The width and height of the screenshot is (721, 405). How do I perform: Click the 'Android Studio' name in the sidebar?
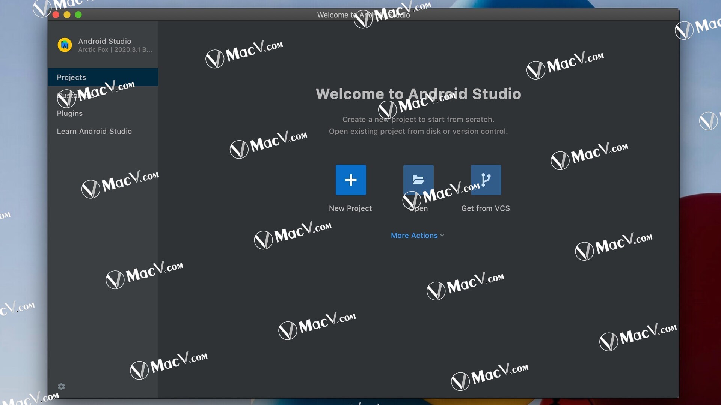[x=105, y=41]
